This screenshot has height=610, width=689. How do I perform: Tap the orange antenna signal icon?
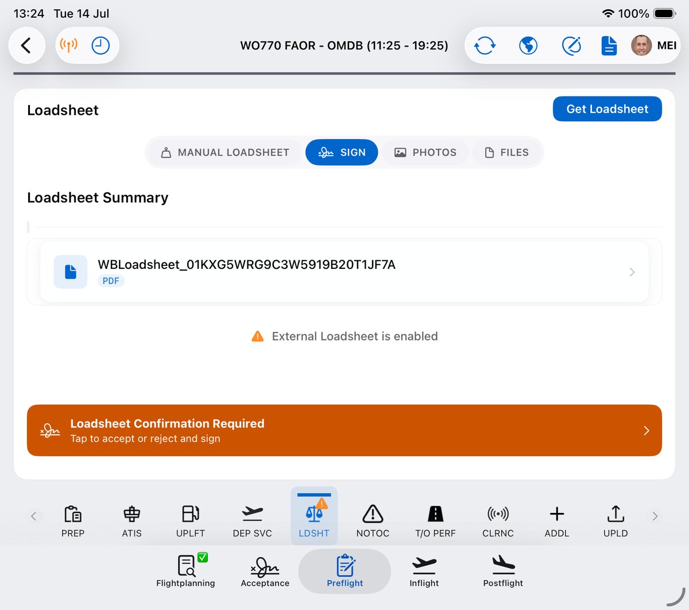pos(68,45)
